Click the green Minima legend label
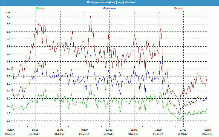Viewport: 219px width, 137px height. pyautogui.click(x=40, y=8)
